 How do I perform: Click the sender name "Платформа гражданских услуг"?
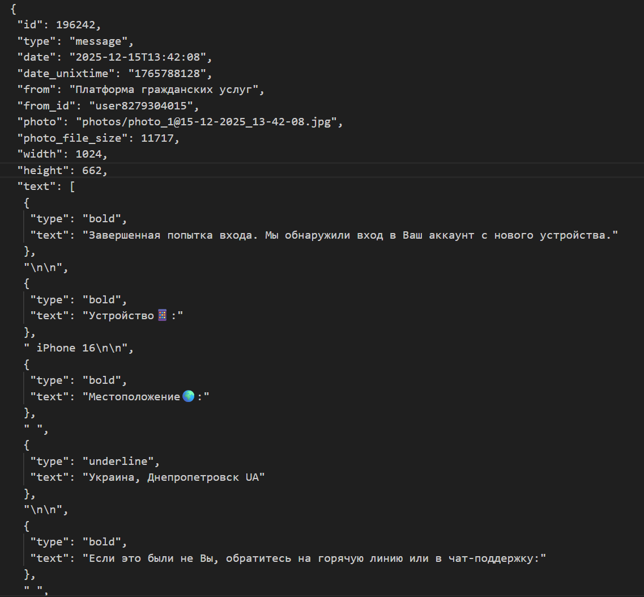[167, 90]
